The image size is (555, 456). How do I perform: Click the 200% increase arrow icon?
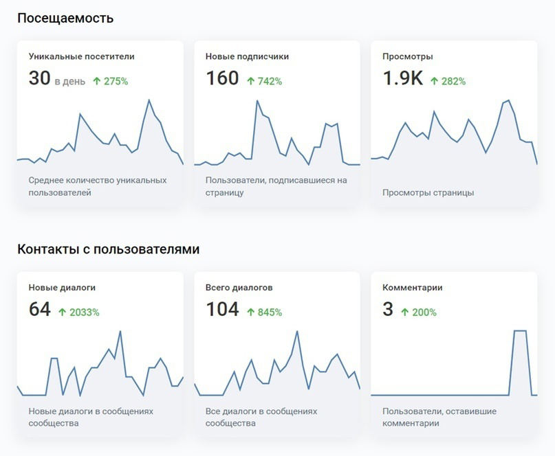[x=405, y=312]
